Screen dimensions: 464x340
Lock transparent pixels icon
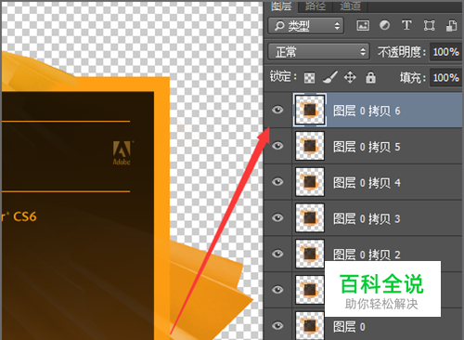click(x=309, y=77)
